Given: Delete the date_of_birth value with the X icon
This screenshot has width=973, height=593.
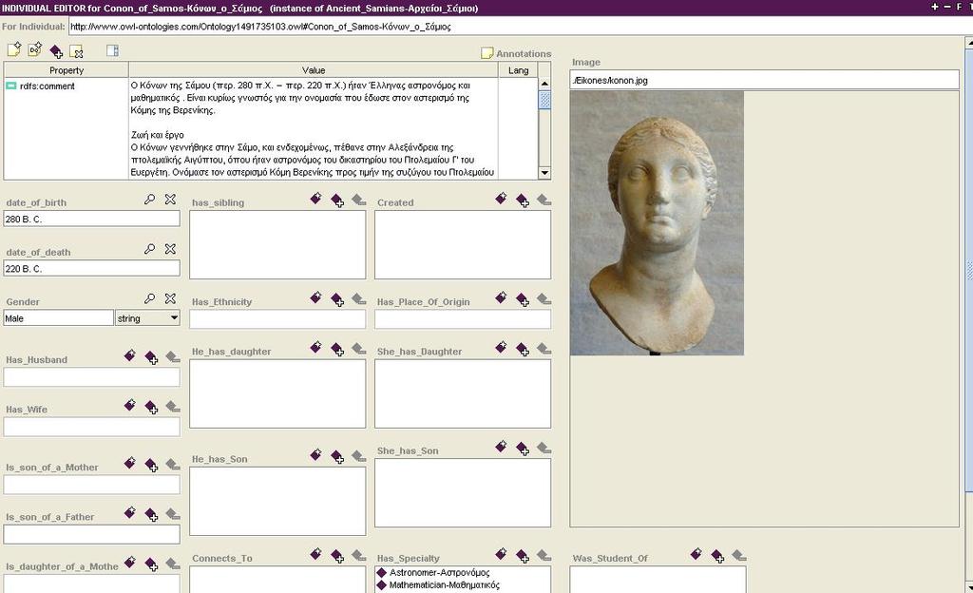Looking at the screenshot, I should 170,200.
